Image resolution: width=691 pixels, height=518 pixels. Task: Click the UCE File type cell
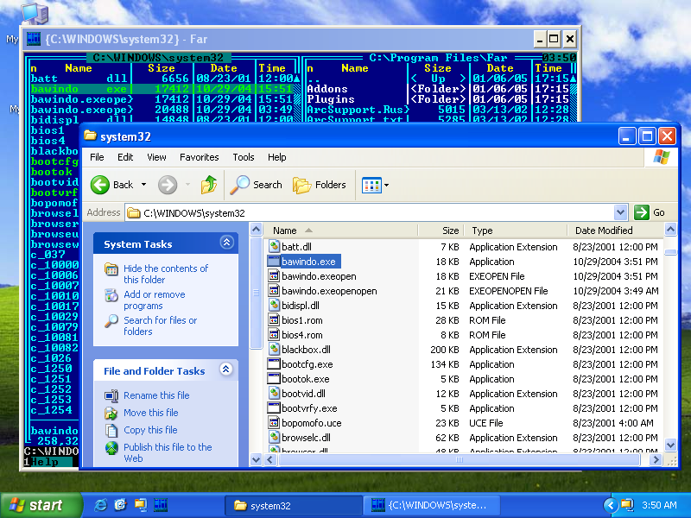[x=485, y=423]
